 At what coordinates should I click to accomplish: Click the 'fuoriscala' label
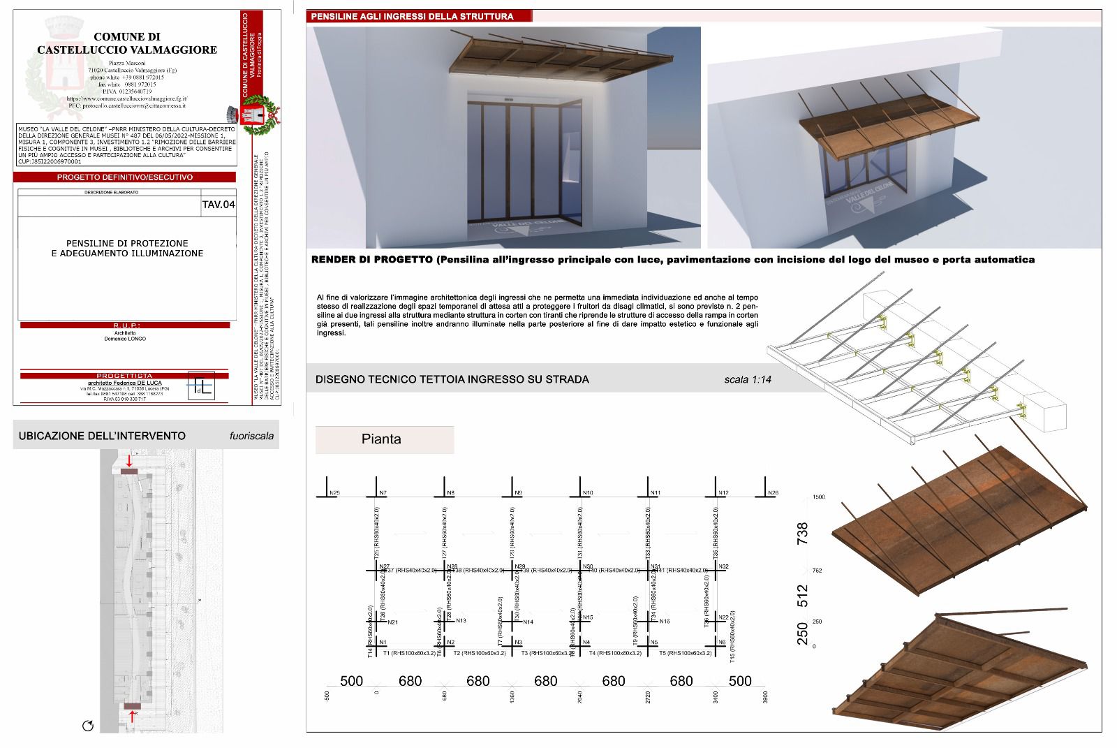point(251,436)
